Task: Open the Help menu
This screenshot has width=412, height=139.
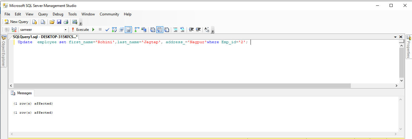Action: click(x=128, y=14)
